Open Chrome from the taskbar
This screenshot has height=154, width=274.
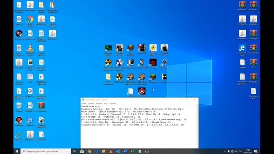pos(89,151)
